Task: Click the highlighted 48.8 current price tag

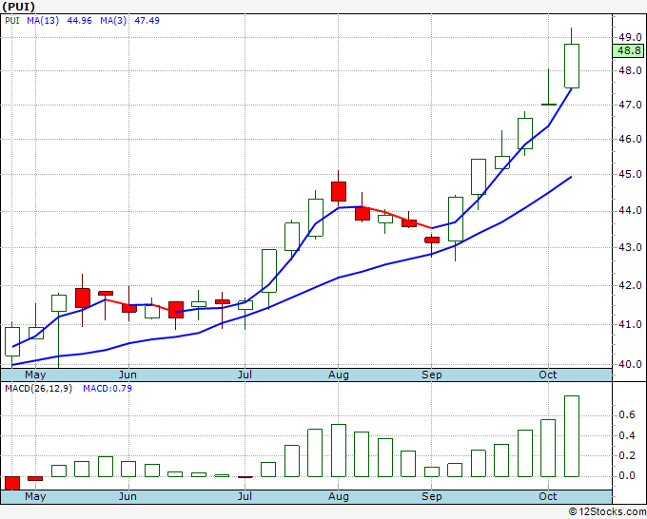Action: [629, 51]
